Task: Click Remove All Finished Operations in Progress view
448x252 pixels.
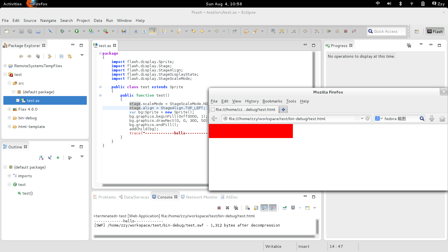Action: click(409, 45)
